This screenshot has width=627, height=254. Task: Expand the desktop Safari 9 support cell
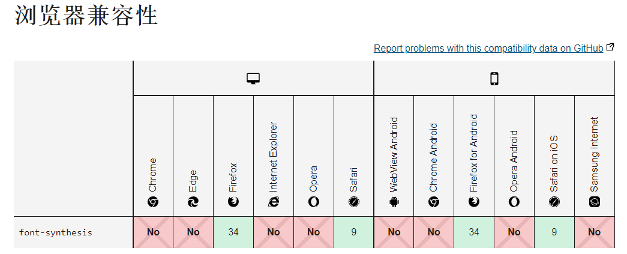pyautogui.click(x=354, y=232)
